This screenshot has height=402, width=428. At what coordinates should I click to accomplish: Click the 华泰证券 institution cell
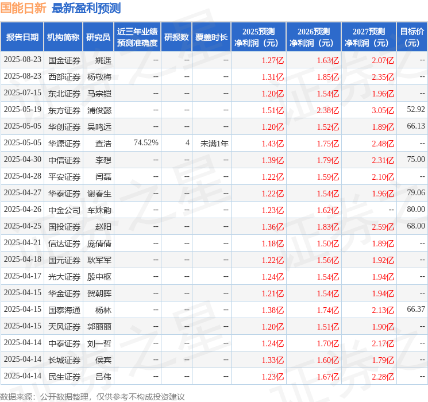tap(64, 194)
